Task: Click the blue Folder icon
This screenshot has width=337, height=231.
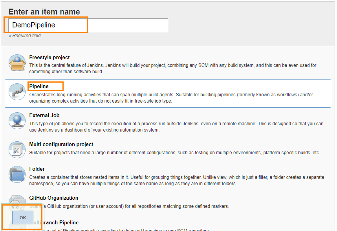Action: pos(17,174)
